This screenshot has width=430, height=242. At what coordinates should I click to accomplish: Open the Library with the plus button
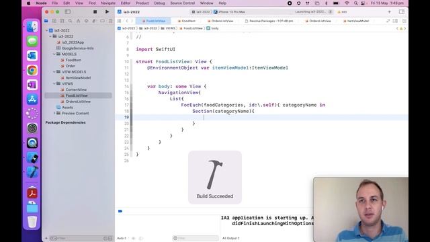[389, 12]
